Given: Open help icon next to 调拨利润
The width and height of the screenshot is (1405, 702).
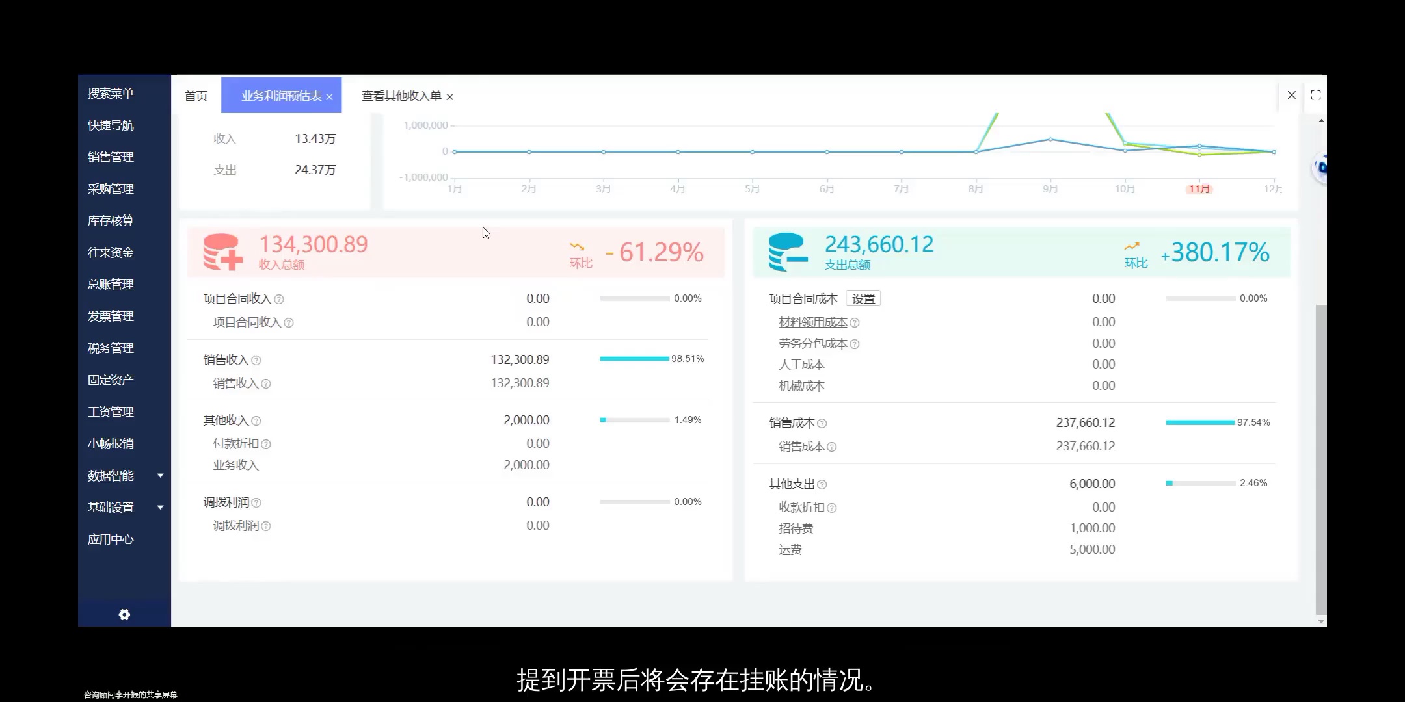Looking at the screenshot, I should click(257, 502).
